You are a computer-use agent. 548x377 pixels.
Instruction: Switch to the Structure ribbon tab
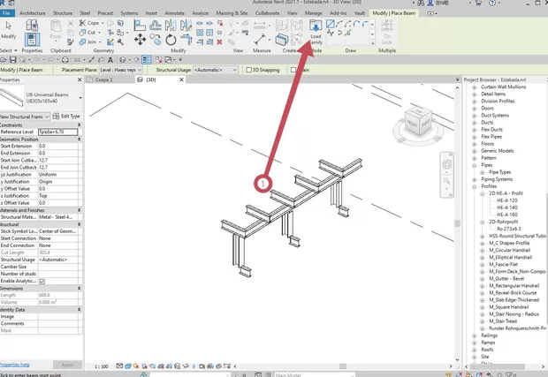pyautogui.click(x=63, y=14)
